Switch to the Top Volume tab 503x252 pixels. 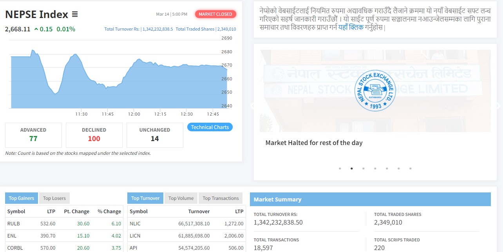pos(181,198)
